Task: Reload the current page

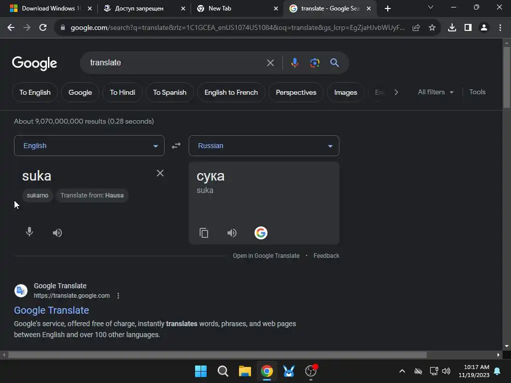Action: pyautogui.click(x=43, y=28)
